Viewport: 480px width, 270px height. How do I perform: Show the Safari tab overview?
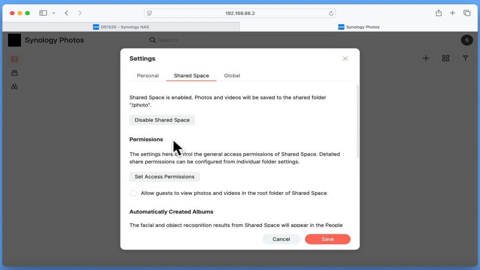[467, 13]
